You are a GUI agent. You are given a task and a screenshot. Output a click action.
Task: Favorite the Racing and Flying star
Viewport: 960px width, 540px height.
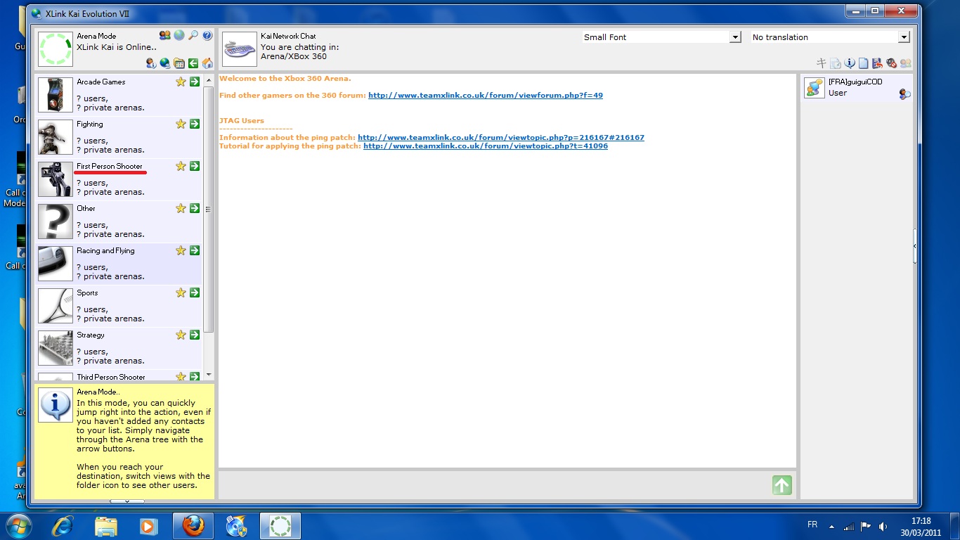[181, 250]
